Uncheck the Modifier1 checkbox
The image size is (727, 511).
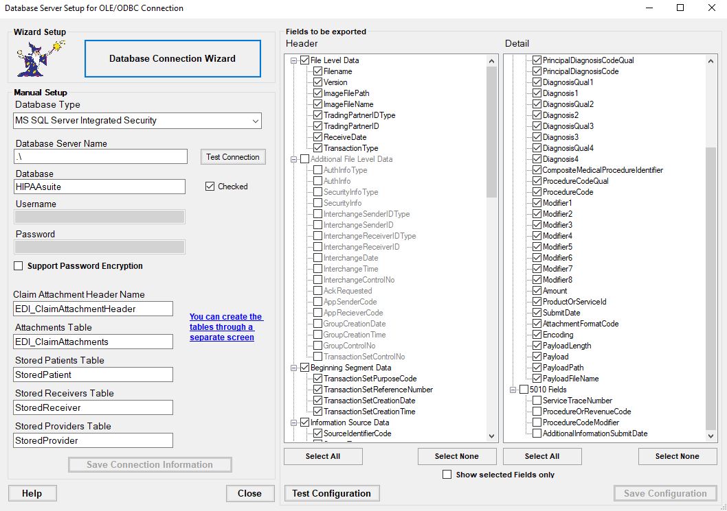point(537,203)
